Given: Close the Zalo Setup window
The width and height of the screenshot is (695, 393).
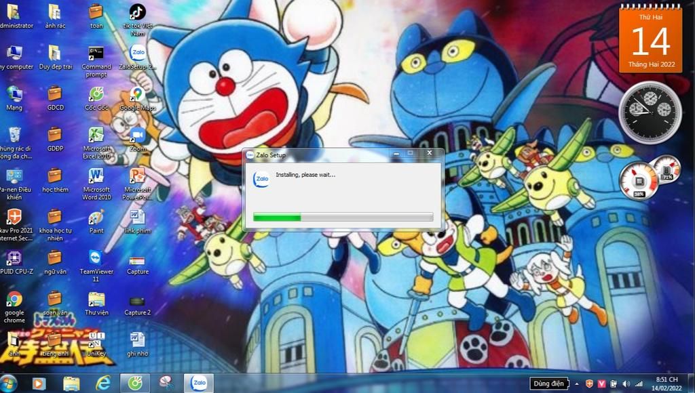Looking at the screenshot, I should click(x=429, y=153).
